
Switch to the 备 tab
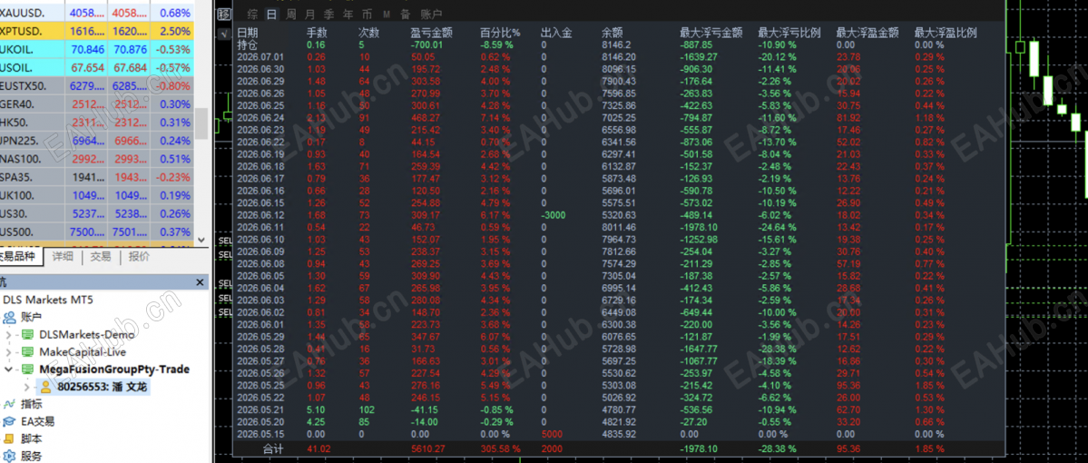(x=405, y=14)
